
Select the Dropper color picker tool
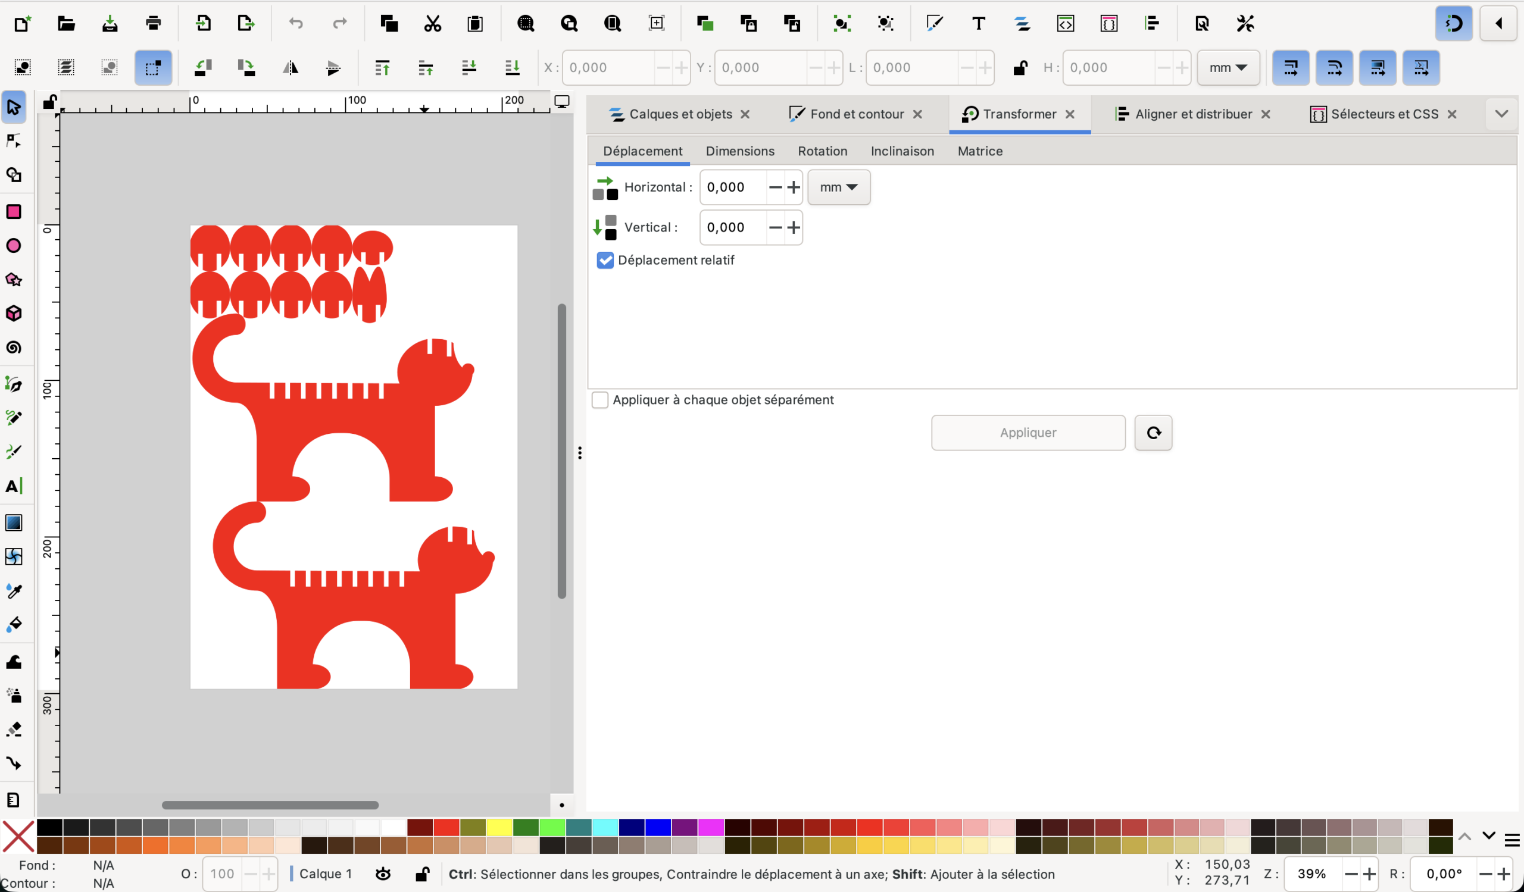[x=13, y=591]
